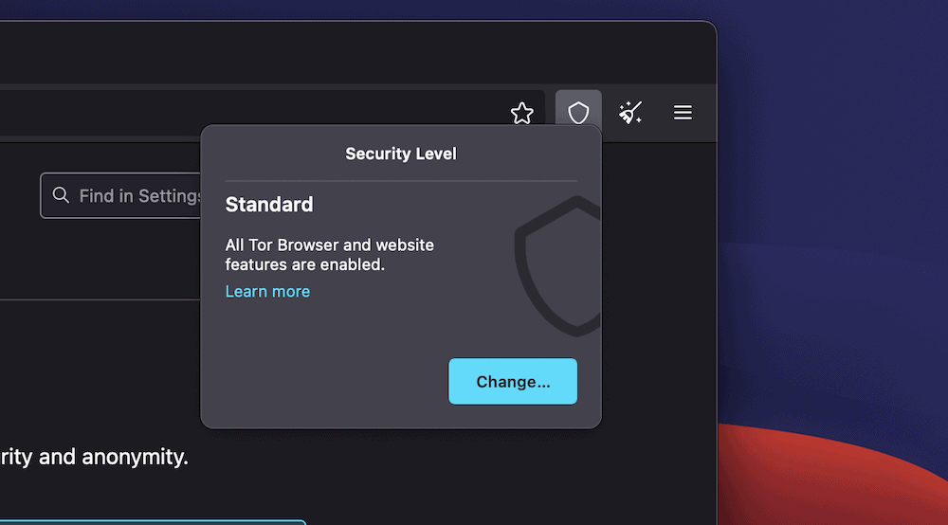This screenshot has width=948, height=525.
Task: Click the bookmark star icon
Action: click(x=521, y=114)
